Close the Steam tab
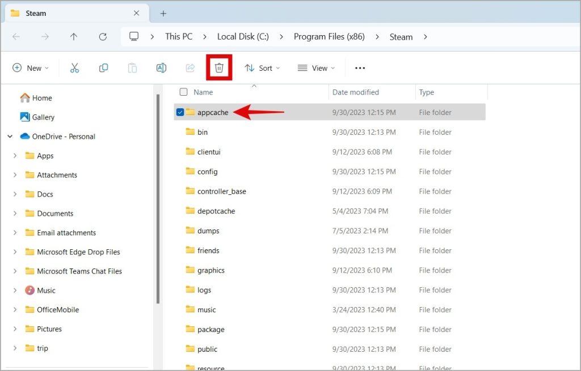 [136, 14]
